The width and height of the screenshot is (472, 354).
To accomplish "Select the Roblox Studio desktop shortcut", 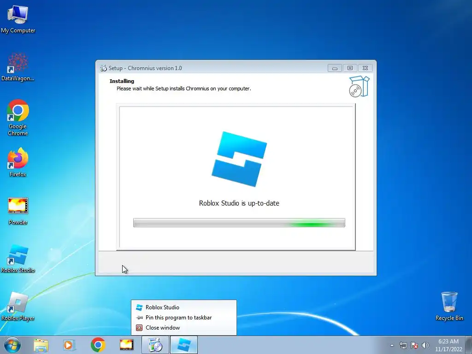I will point(18,258).
